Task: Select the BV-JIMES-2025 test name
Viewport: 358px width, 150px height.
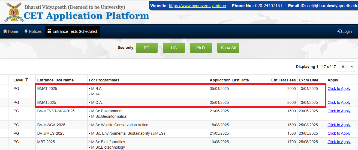Action: 51,133
